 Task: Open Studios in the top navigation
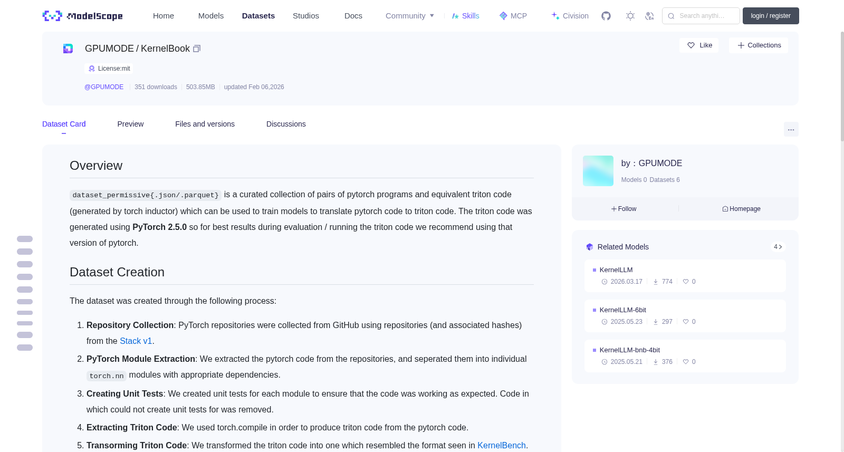[306, 16]
